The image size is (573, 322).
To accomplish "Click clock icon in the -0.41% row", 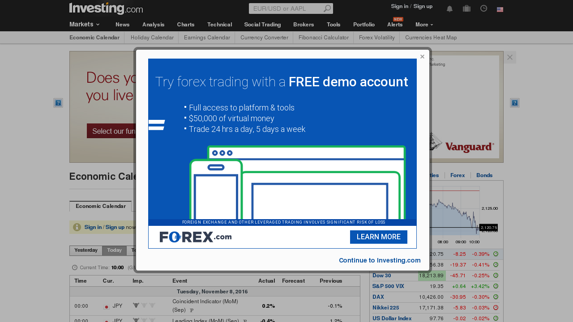I will (496, 265).
